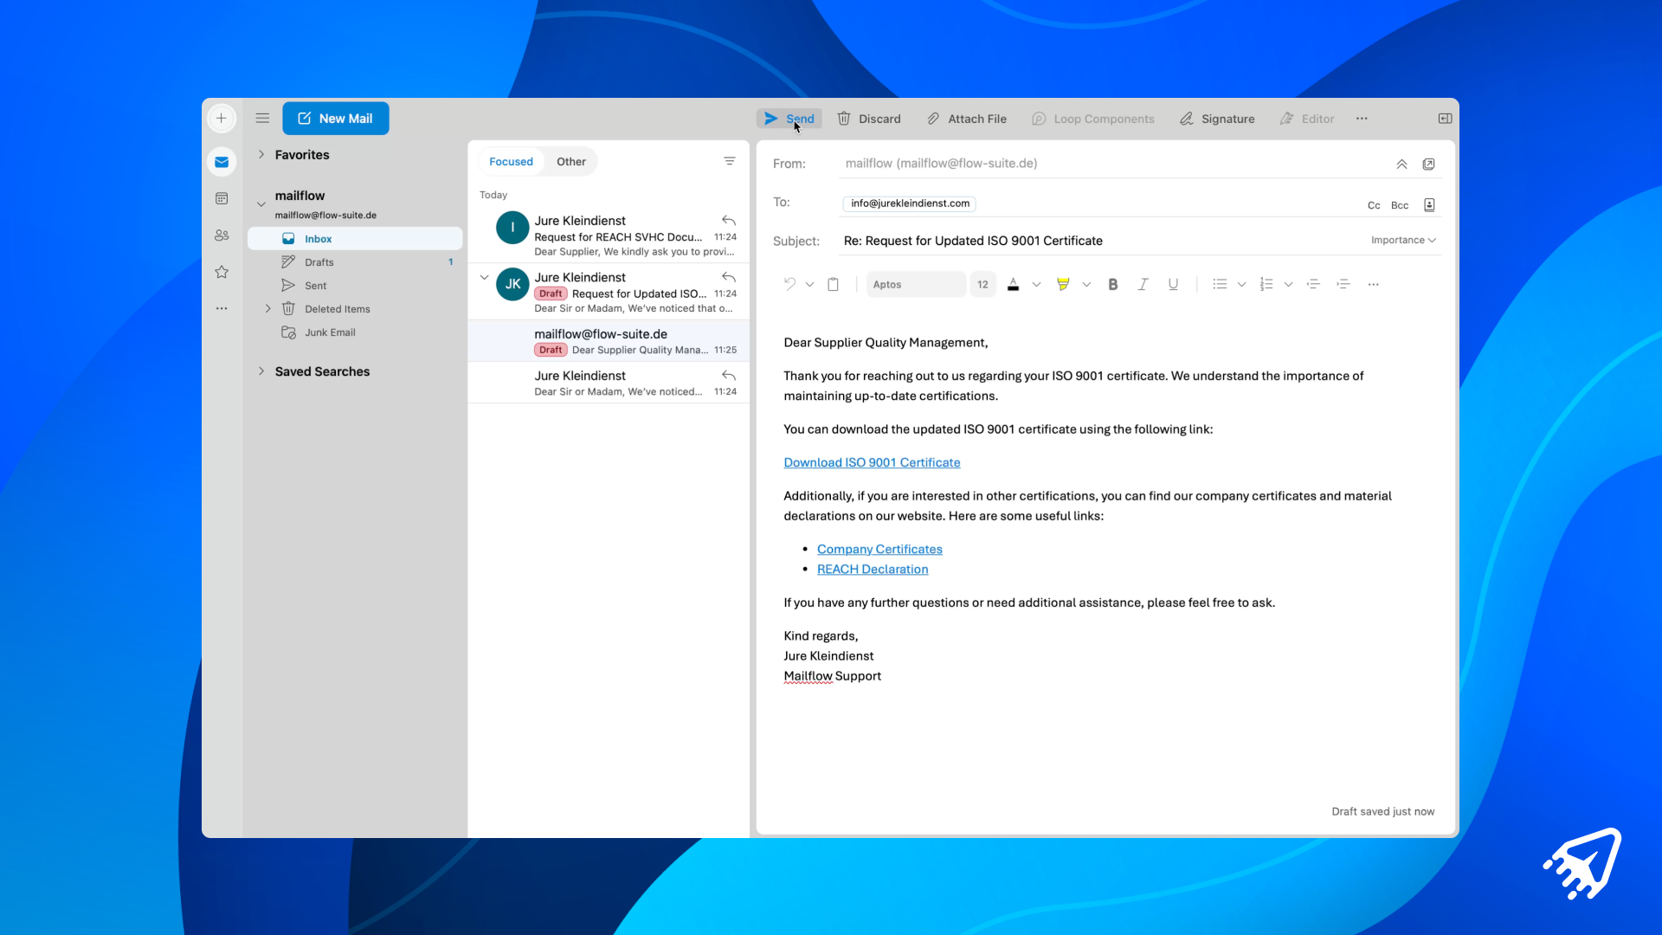1662x935 pixels.
Task: Toggle bold formatting
Action: coord(1113,284)
